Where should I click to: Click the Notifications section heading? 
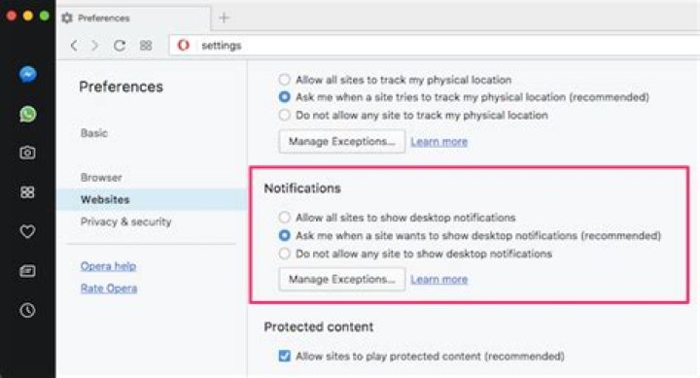pyautogui.click(x=302, y=189)
